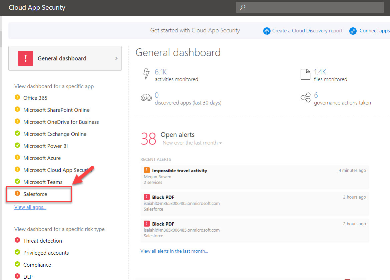This screenshot has width=390, height=280.
Task: Click View all alerts in the last month
Action: (x=174, y=251)
